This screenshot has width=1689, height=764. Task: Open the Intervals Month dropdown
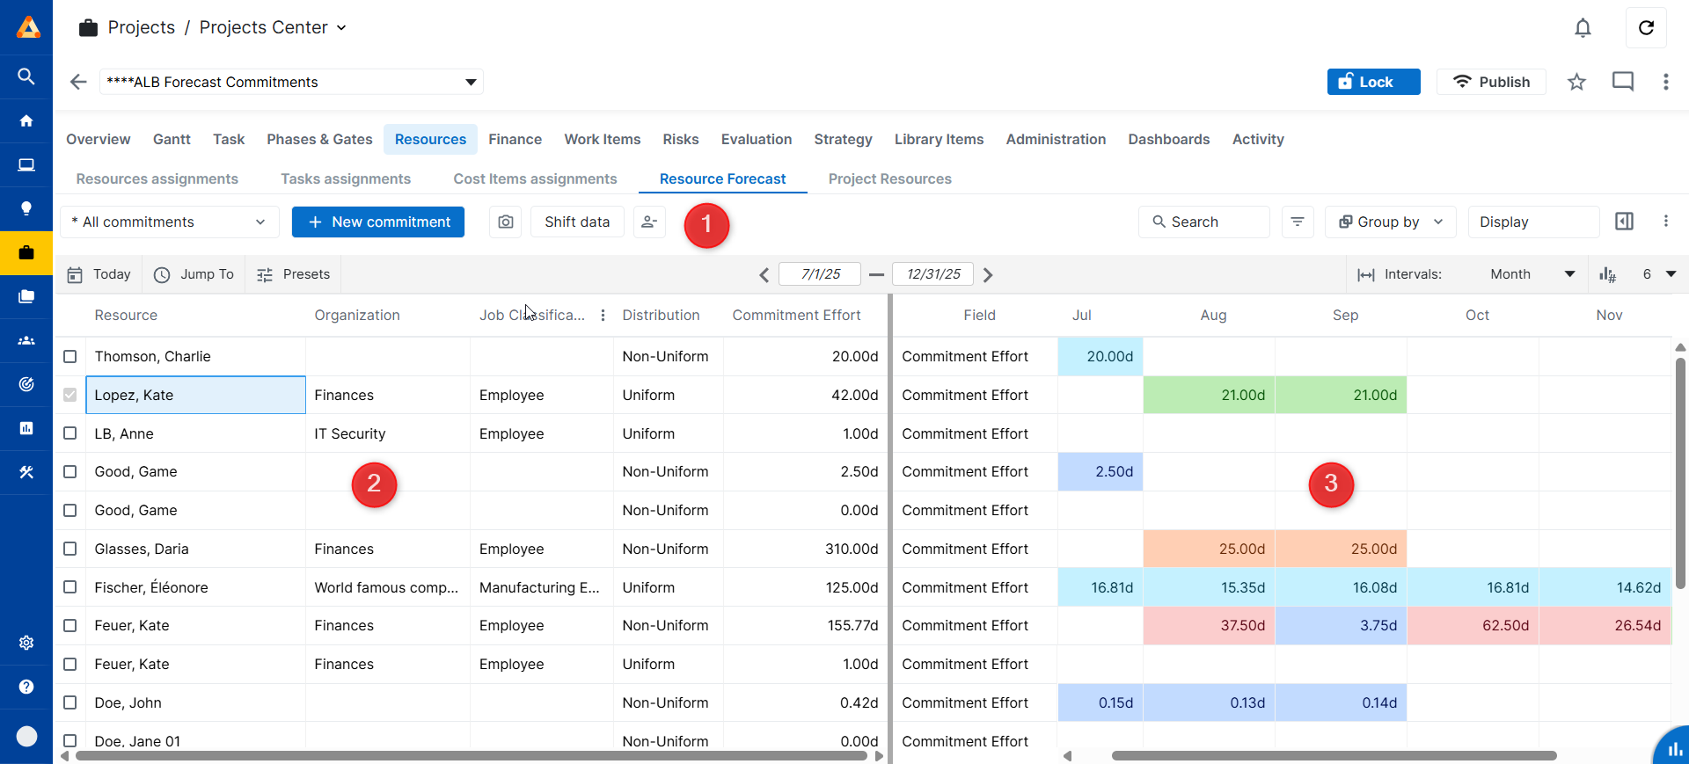tap(1531, 274)
